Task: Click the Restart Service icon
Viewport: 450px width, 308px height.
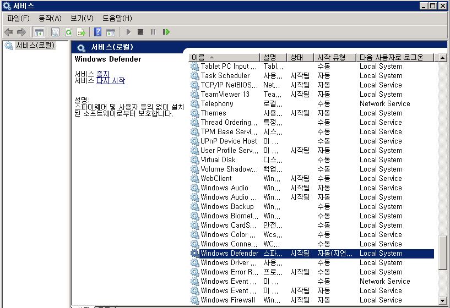Action: point(166,32)
